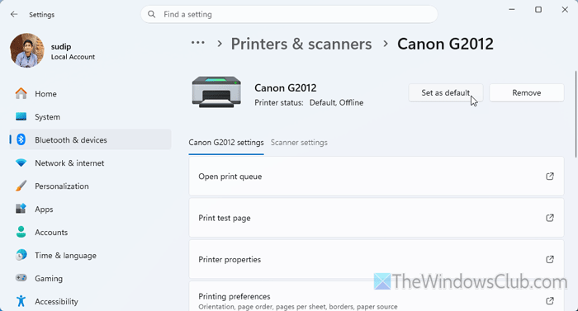Image resolution: width=578 pixels, height=311 pixels.
Task: Click external link icon for Printing preferences
Action: coord(550,300)
